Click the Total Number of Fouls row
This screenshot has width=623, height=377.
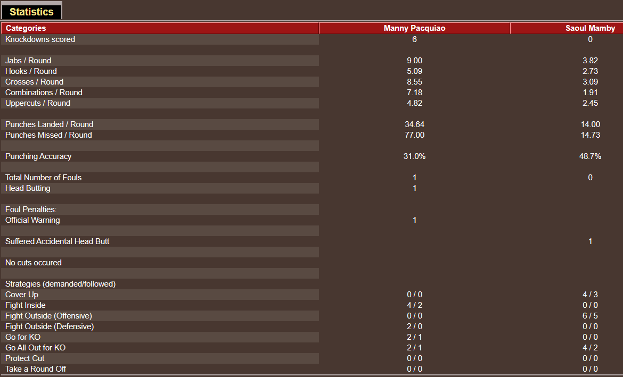click(43, 177)
